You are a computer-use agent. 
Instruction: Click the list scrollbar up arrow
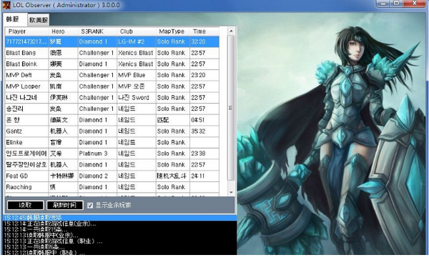pos(231,31)
